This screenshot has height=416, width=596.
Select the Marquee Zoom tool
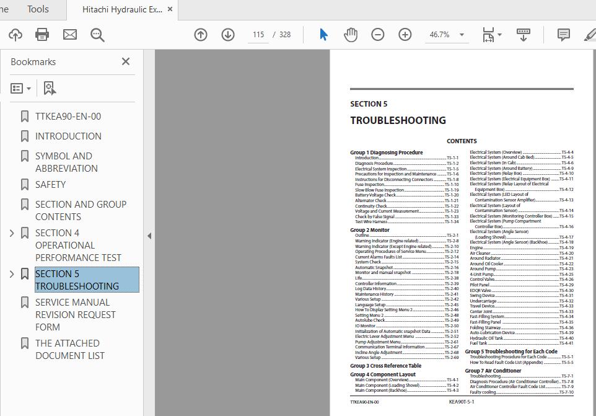97,34
